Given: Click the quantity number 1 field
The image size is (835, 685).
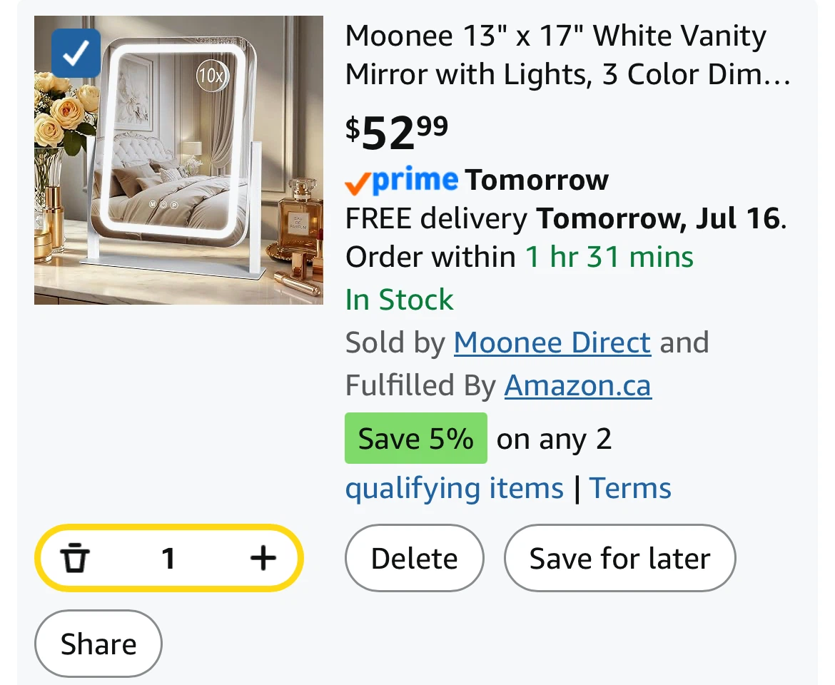Looking at the screenshot, I should click(168, 558).
